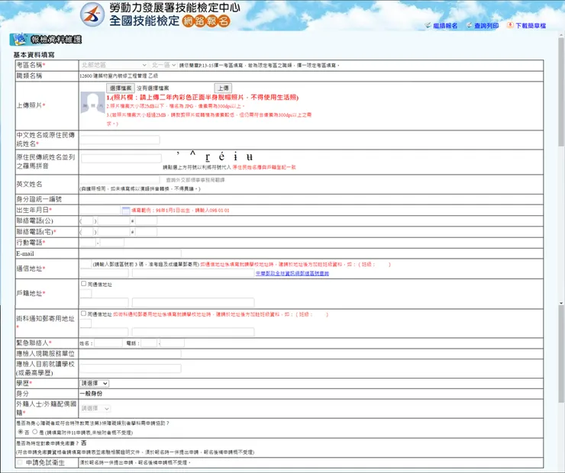Click the 上傳 upload button
Viewport: 565px width, 473px height.
coord(223,88)
